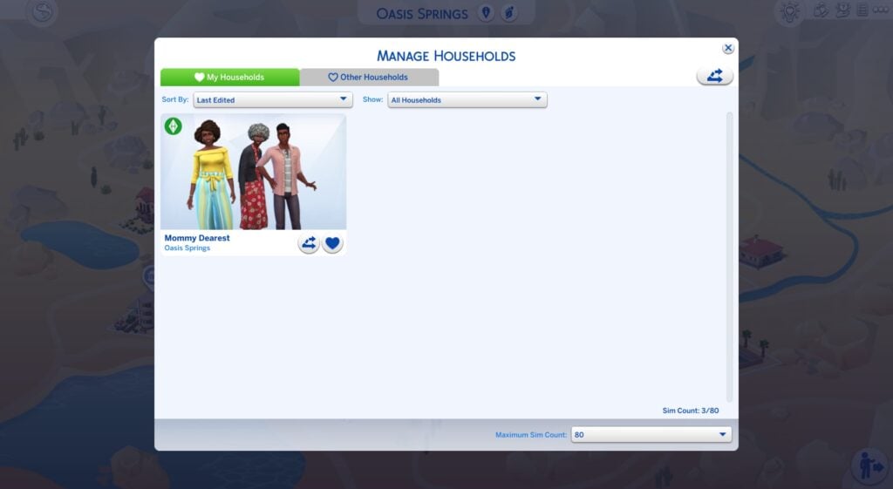Click the leaf icon beside Oasis Springs
Image resolution: width=893 pixels, height=489 pixels.
(x=509, y=13)
